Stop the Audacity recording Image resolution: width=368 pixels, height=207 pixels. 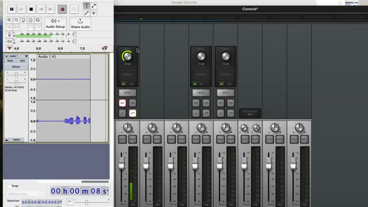tap(31, 9)
